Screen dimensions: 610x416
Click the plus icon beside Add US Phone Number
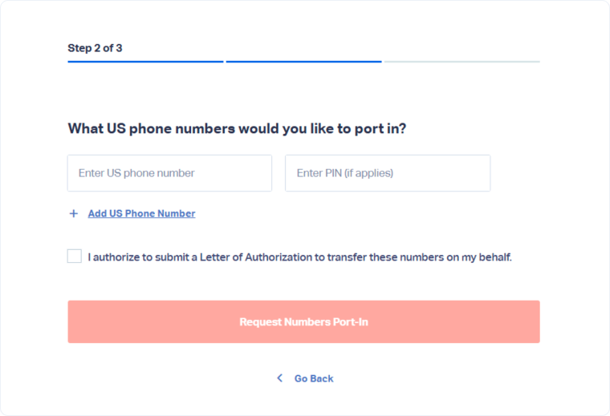[74, 214]
